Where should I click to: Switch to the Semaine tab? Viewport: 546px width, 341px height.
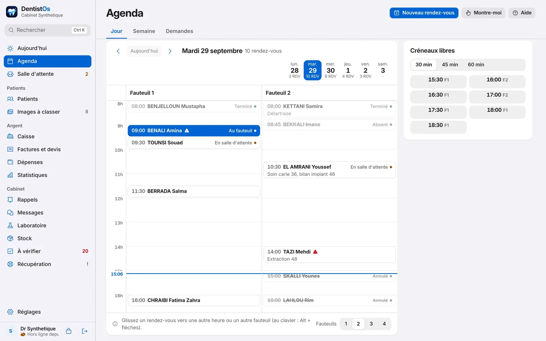144,31
